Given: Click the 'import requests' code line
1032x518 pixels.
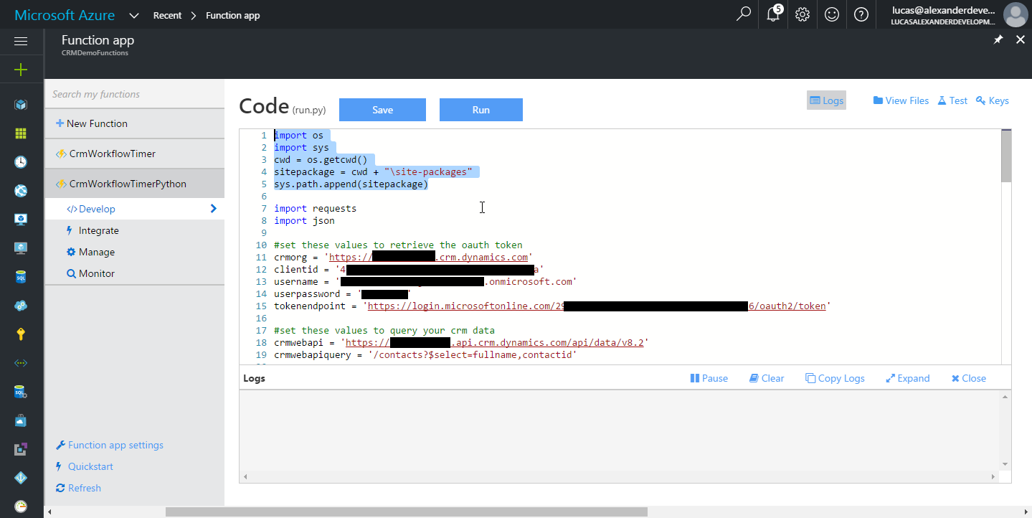Looking at the screenshot, I should pos(315,209).
